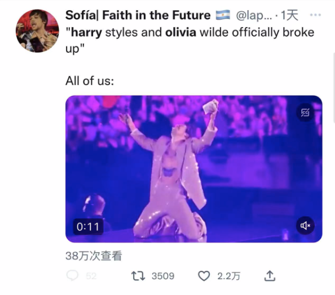Screen dimensions: 335x295
Task: Open the tweet's three-dot more menu
Action: (x=315, y=15)
